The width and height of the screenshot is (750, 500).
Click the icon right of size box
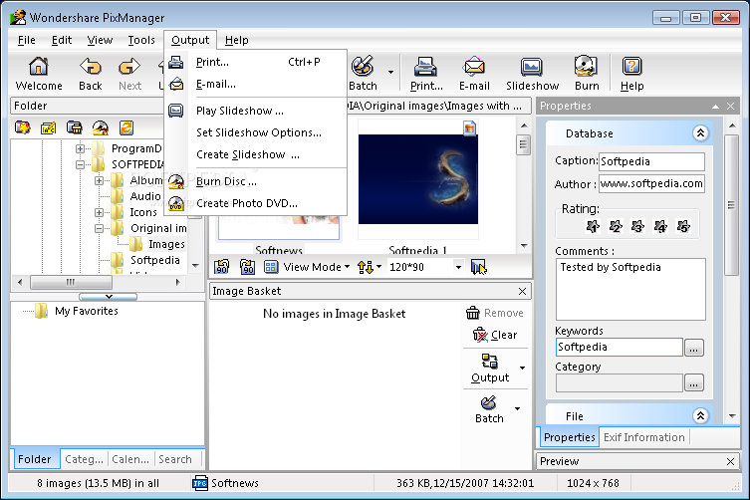[478, 267]
